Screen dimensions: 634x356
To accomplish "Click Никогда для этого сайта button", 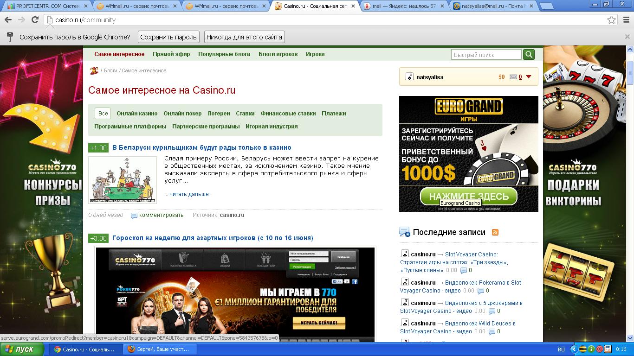I will click(x=244, y=37).
